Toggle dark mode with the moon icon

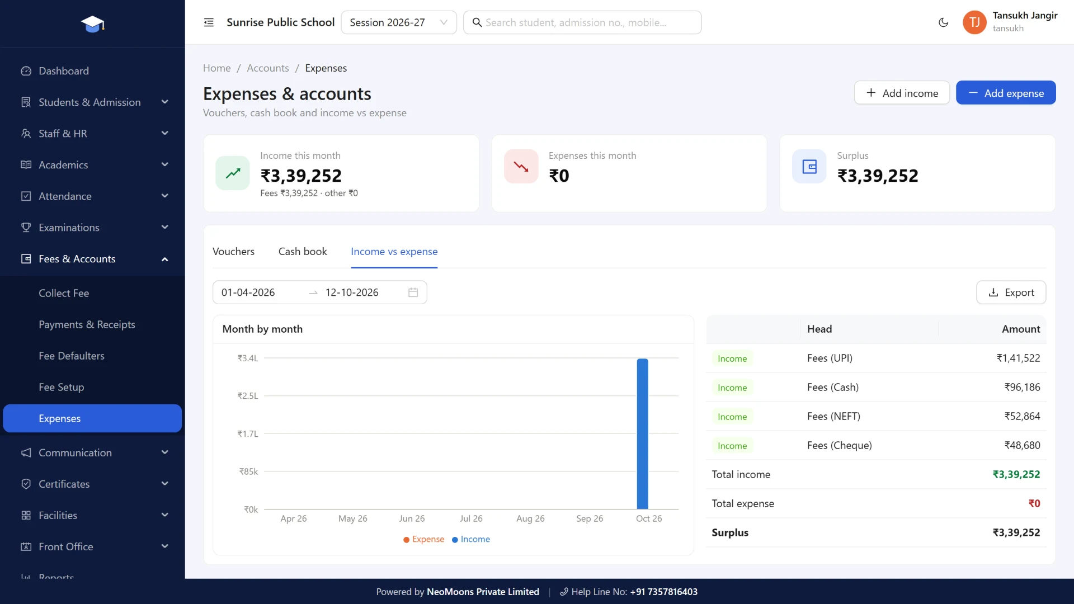click(x=943, y=22)
